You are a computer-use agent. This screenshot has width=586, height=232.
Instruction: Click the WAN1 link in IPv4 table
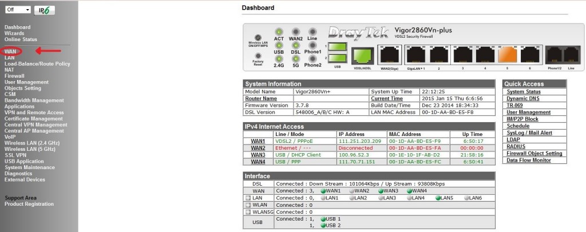tap(258, 141)
